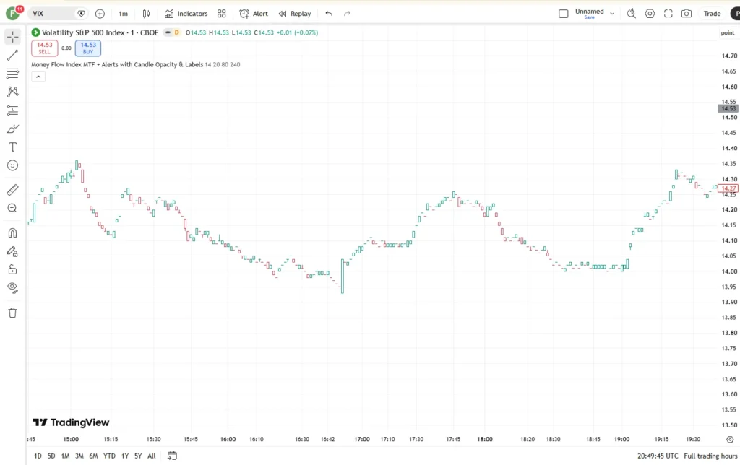Click the 14.53 SELL button
The width and height of the screenshot is (740, 465).
44,48
